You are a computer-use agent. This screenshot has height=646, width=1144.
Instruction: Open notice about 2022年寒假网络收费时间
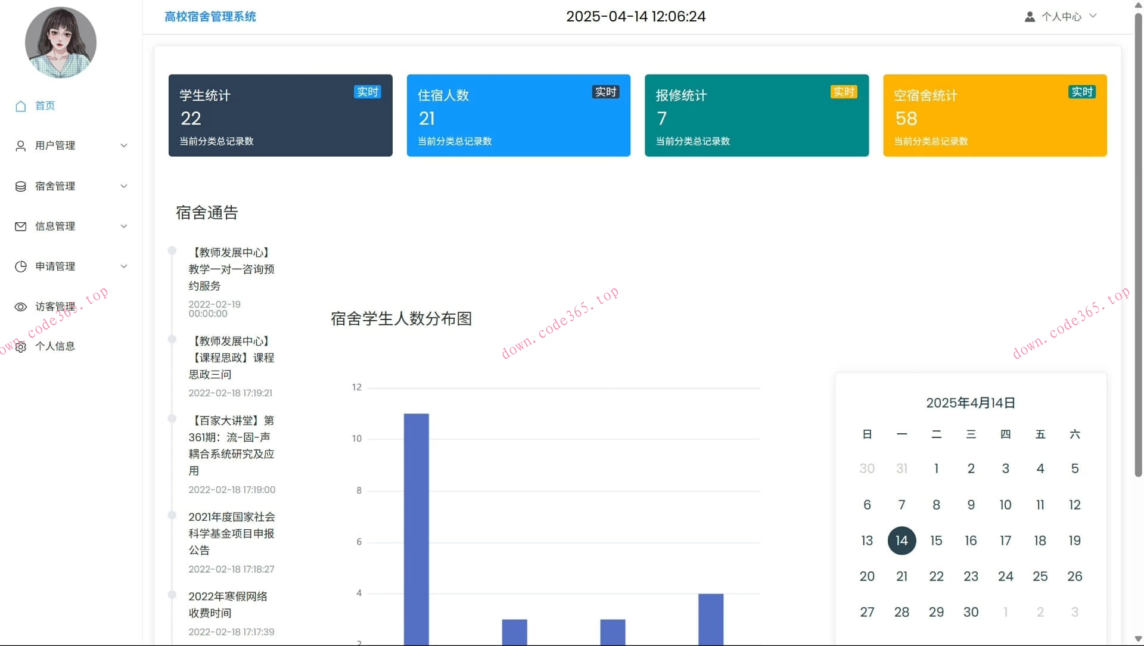(x=227, y=604)
